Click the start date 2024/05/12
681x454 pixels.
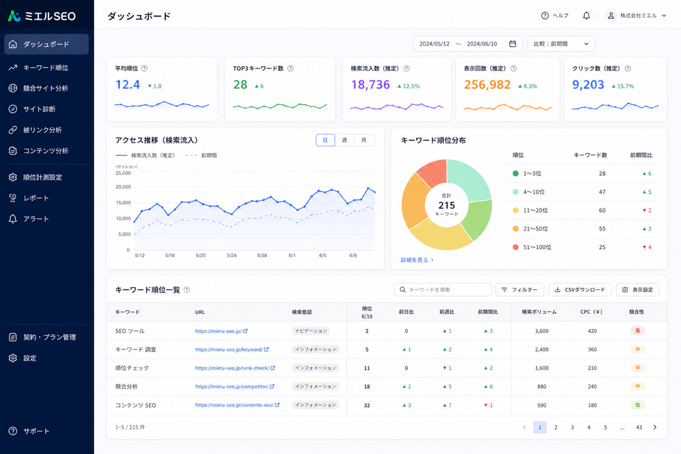(434, 44)
